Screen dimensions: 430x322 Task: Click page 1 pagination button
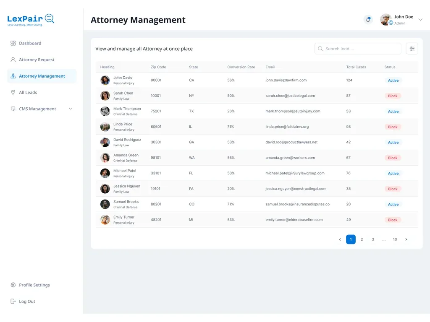pos(351,239)
